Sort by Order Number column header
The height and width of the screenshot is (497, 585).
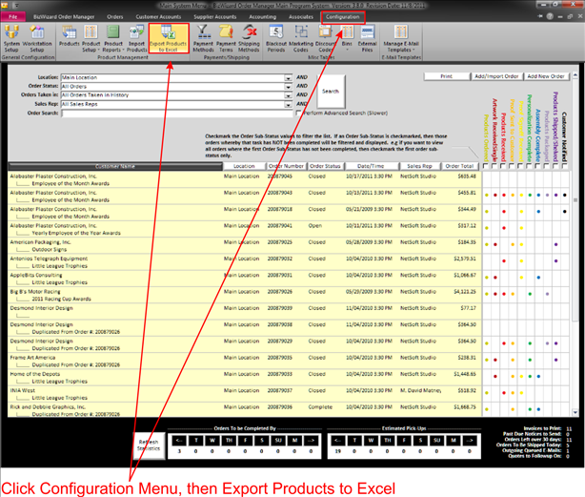pos(286,166)
